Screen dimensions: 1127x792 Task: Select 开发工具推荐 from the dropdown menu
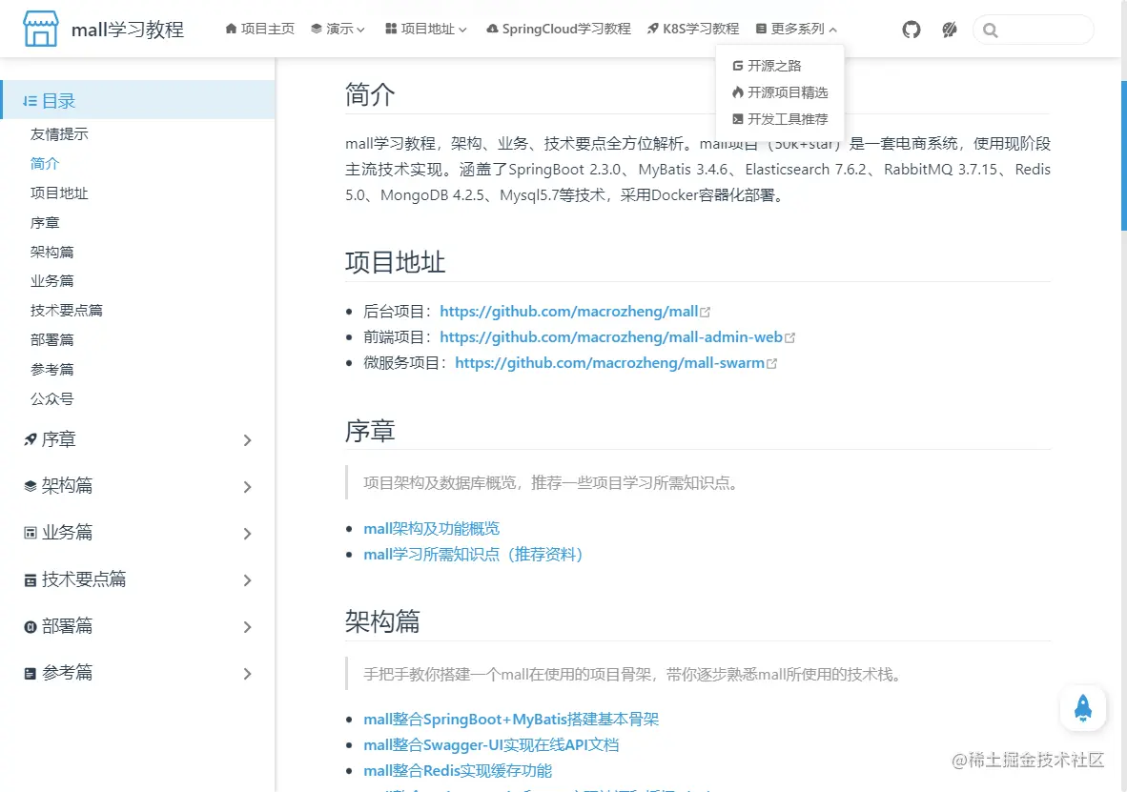780,118
